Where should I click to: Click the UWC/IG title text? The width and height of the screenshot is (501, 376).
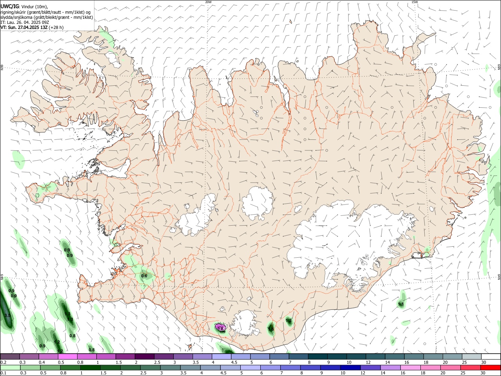click(x=10, y=7)
